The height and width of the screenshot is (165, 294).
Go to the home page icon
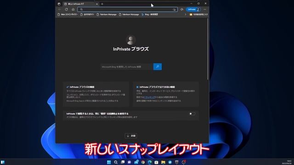[73, 9]
